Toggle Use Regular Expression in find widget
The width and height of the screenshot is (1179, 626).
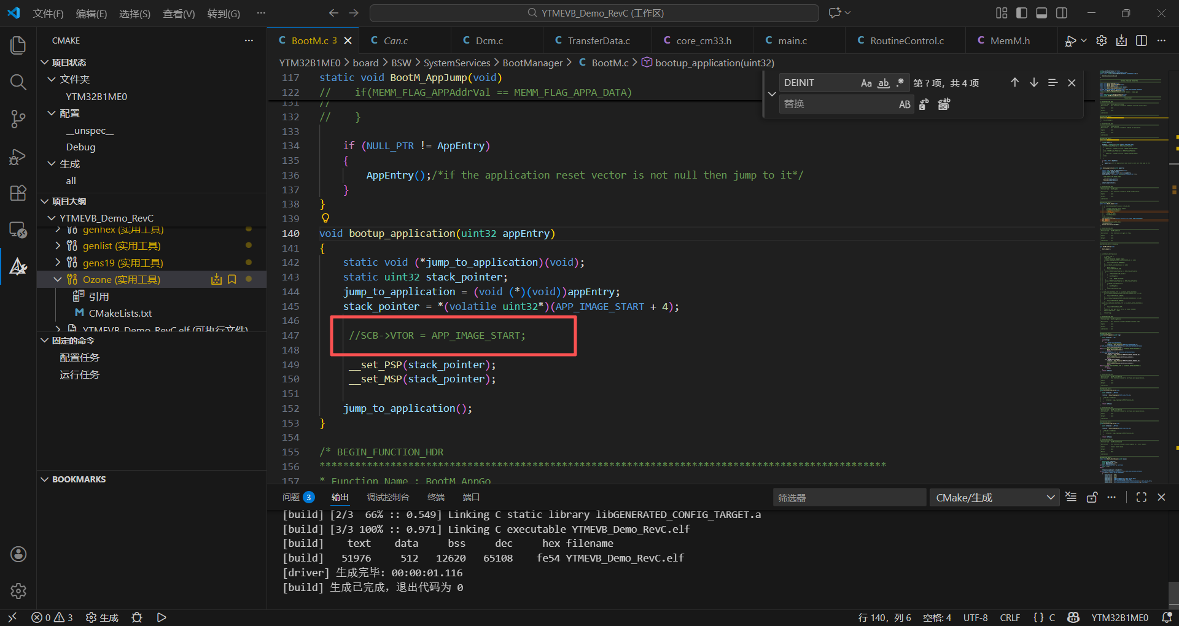[x=900, y=83]
